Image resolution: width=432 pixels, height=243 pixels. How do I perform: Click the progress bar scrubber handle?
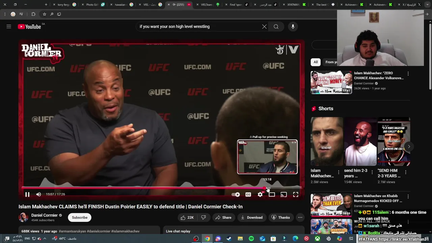coord(264,188)
